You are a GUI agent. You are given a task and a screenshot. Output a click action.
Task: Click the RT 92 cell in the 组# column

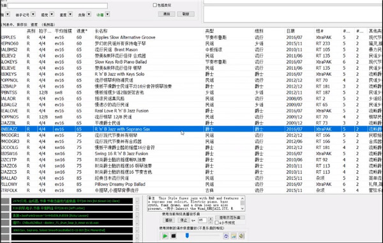[322, 160]
